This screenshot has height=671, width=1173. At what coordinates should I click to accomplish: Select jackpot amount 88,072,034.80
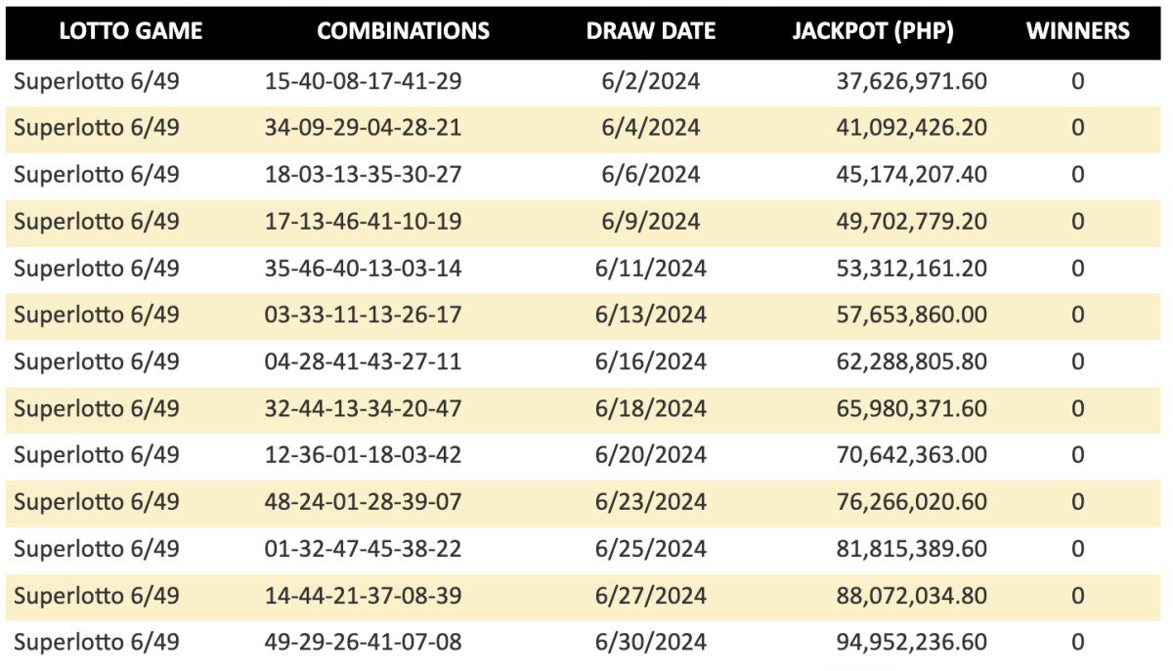pyautogui.click(x=911, y=596)
